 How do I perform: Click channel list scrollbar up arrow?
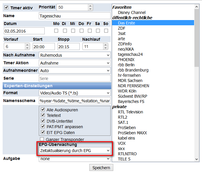[x=196, y=7]
